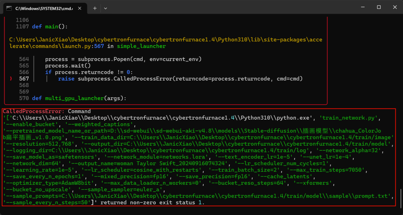403x215 pixels.
Task: Click the '--network_module=networks.lora' argument
Action: coord(156,157)
